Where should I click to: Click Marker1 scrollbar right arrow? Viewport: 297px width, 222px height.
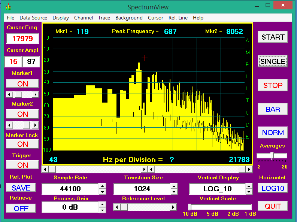(x=36, y=94)
